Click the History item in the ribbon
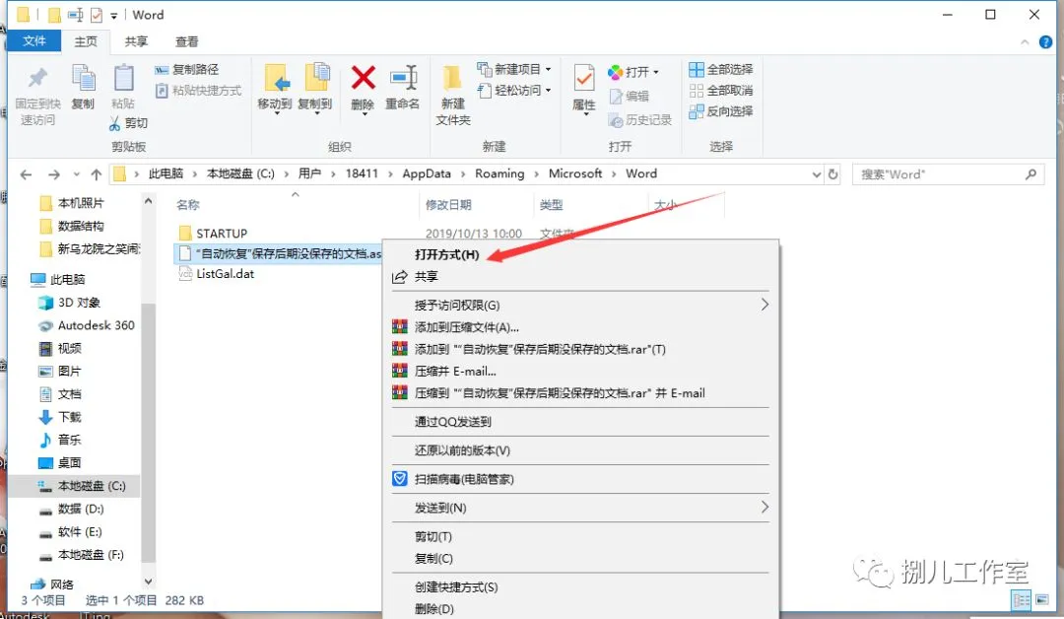 640,120
